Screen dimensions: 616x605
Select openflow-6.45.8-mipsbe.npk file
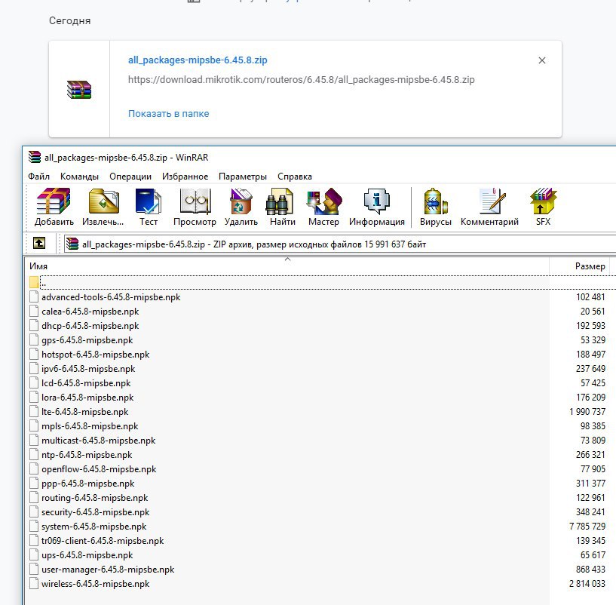pos(99,469)
